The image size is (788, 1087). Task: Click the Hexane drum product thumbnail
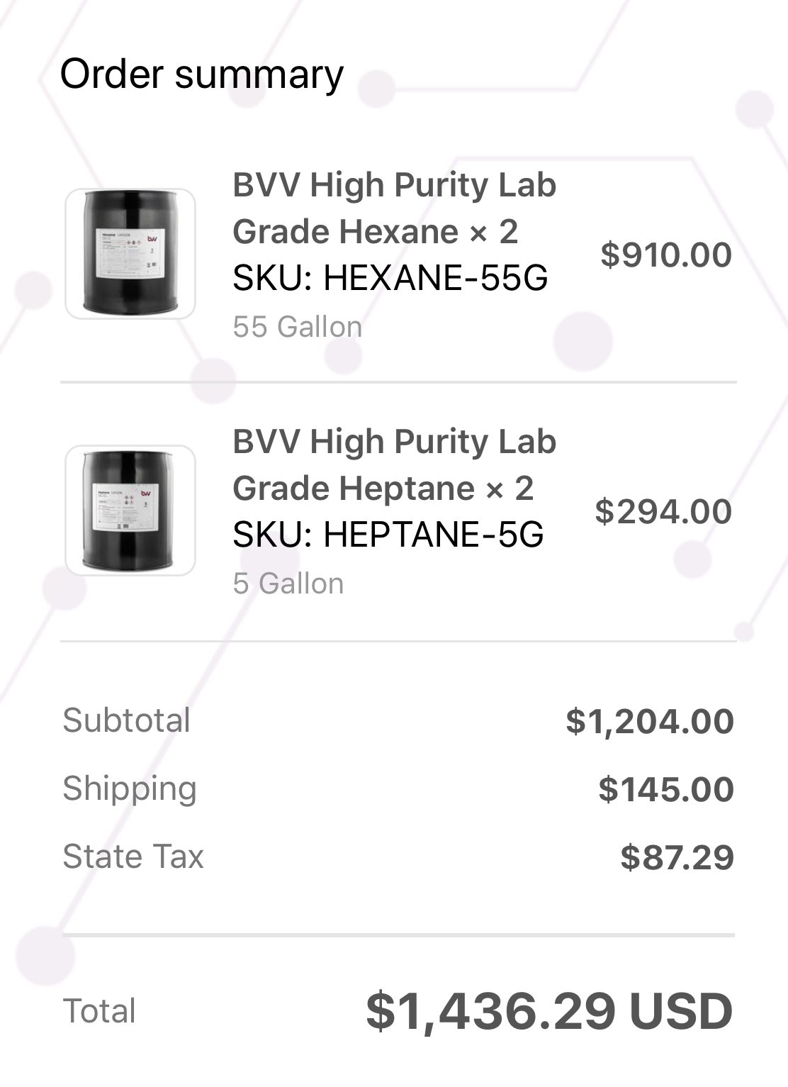pos(130,254)
